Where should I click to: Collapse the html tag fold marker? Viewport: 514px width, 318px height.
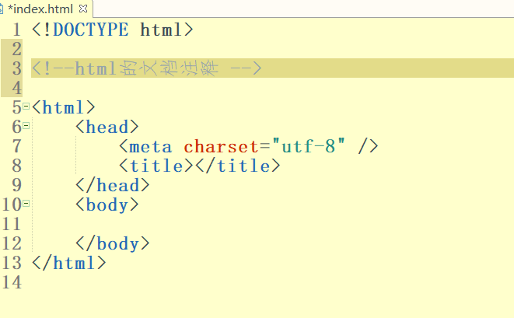pos(26,107)
